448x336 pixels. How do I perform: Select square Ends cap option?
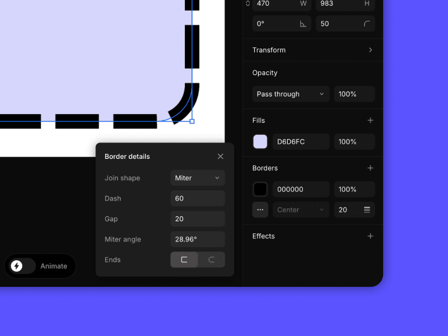184,260
